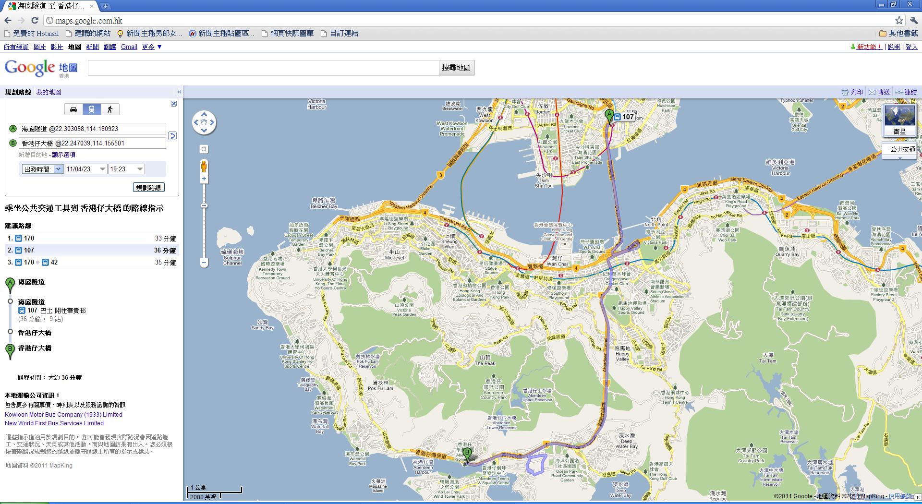The image size is (922, 504).
Task: Click the map search text box
Action: click(x=263, y=68)
